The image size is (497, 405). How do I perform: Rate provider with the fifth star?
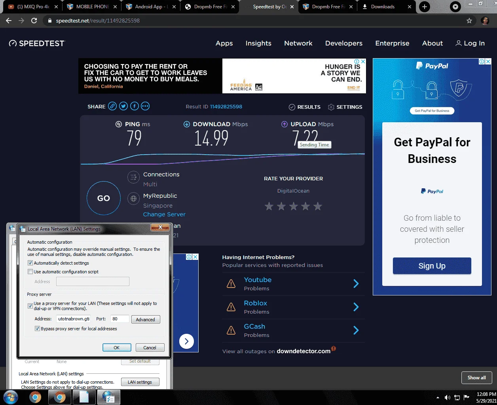click(318, 206)
